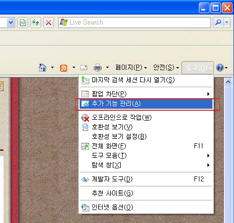The height and width of the screenshot is (223, 234).
Task: Click the green Refresh arrows icon
Action: [36, 23]
